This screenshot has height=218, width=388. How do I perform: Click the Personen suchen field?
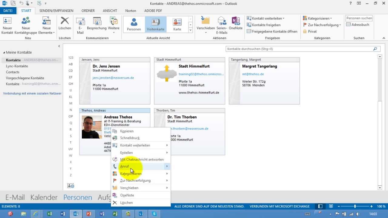click(x=359, y=18)
